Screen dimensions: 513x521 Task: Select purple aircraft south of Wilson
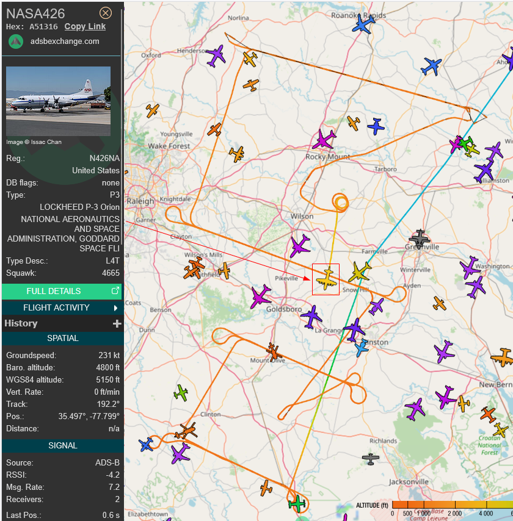click(300, 246)
